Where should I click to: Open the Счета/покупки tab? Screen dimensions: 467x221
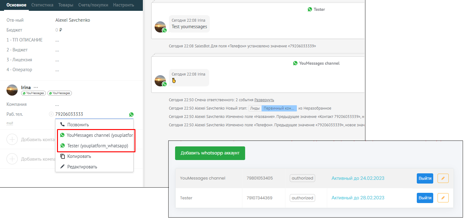[x=93, y=5]
